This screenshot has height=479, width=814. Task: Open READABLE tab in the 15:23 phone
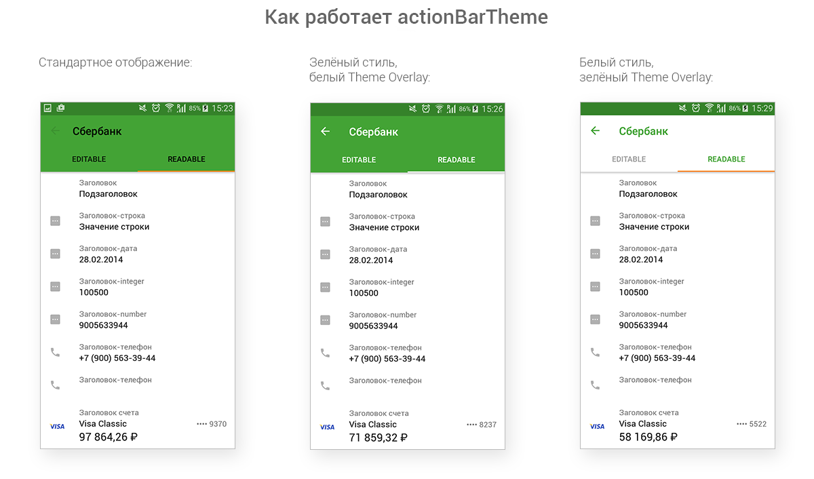[x=187, y=159]
